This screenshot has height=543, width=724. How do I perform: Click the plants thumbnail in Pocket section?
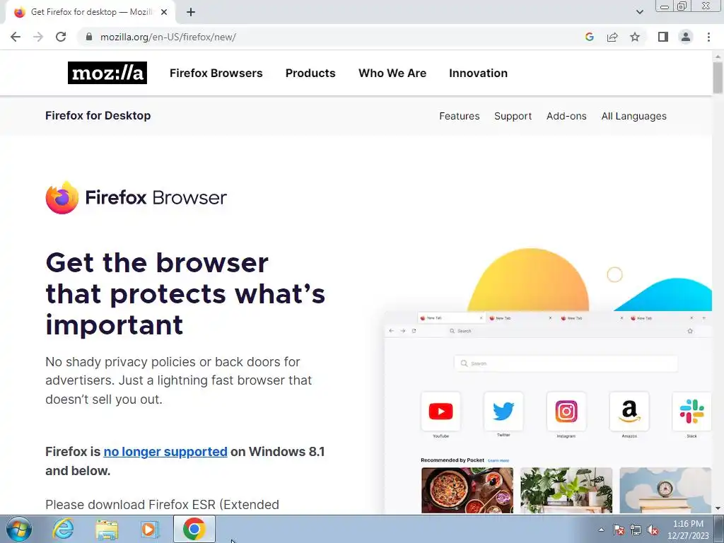tap(566, 490)
